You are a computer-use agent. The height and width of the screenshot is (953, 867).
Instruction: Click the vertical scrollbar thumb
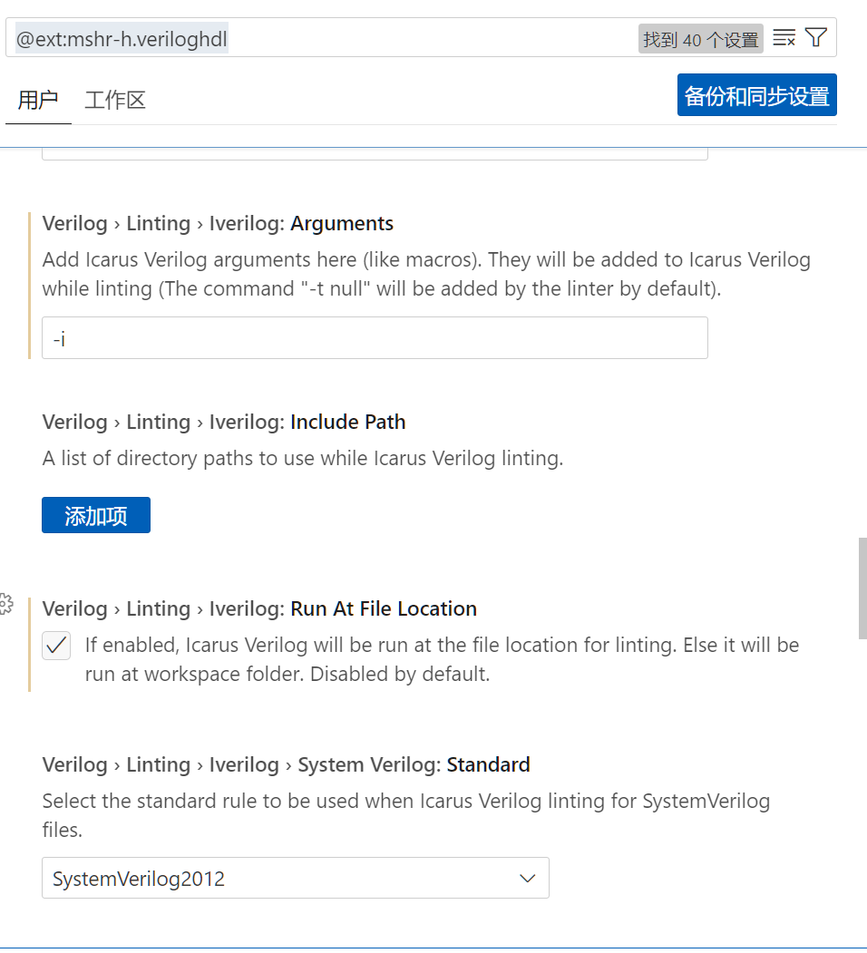pyautogui.click(x=862, y=588)
